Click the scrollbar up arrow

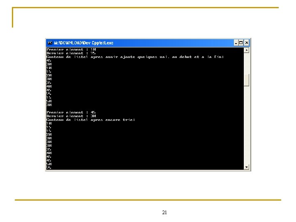(247, 50)
